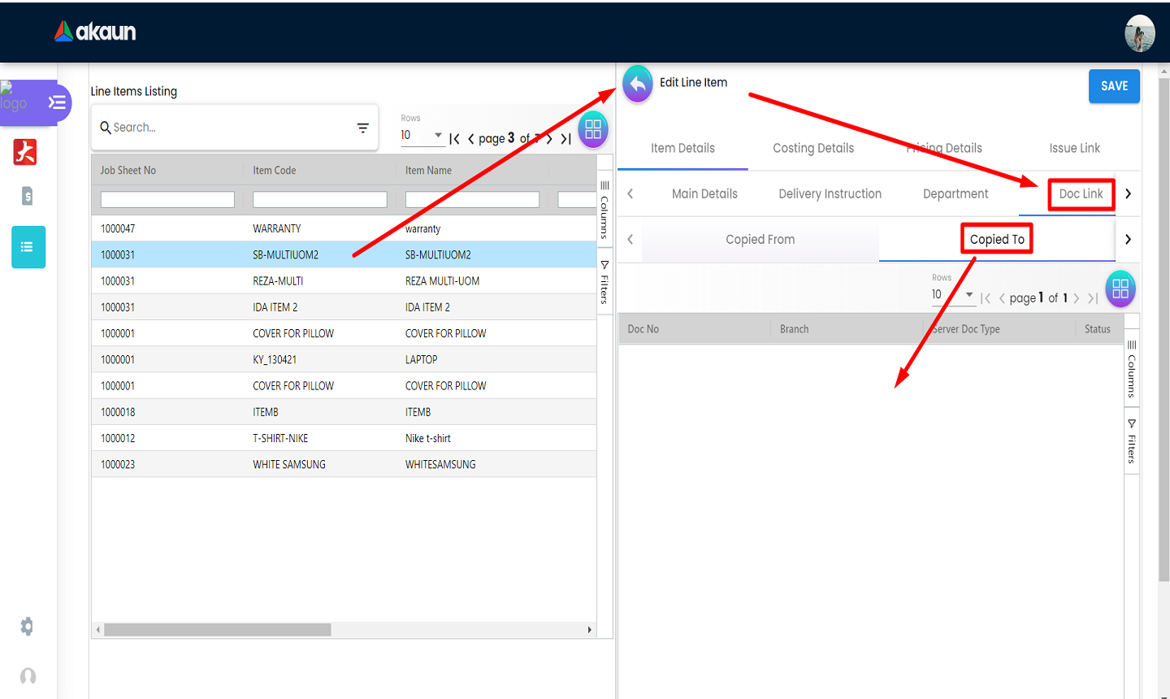The image size is (1170, 699).
Task: Click the Job Sheet No filter input
Action: click(x=167, y=200)
